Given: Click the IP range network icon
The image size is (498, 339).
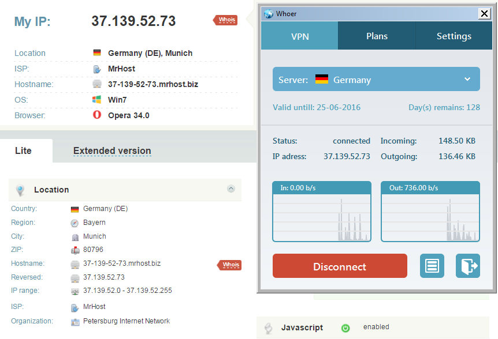Looking at the screenshot, I should (x=75, y=291).
